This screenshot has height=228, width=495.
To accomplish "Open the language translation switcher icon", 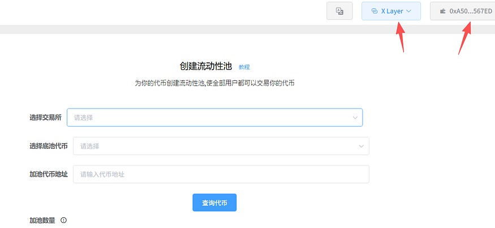I will coord(339,11).
